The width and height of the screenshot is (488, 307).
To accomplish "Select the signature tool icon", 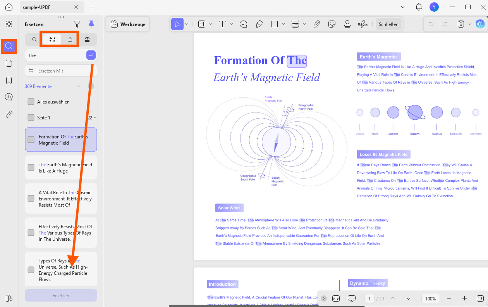I will tap(363, 24).
